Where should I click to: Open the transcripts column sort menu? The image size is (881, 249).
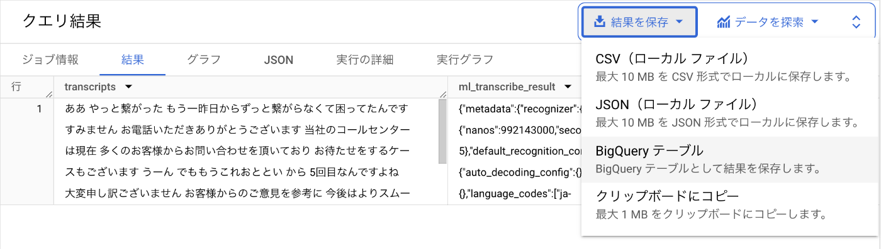(128, 87)
